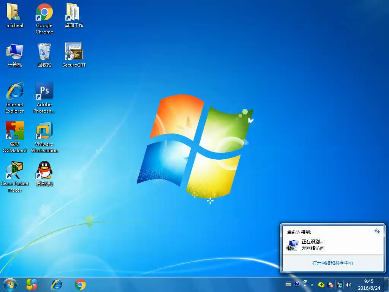
Task: Select the 回收站 recycle bin icon
Action: 44,55
